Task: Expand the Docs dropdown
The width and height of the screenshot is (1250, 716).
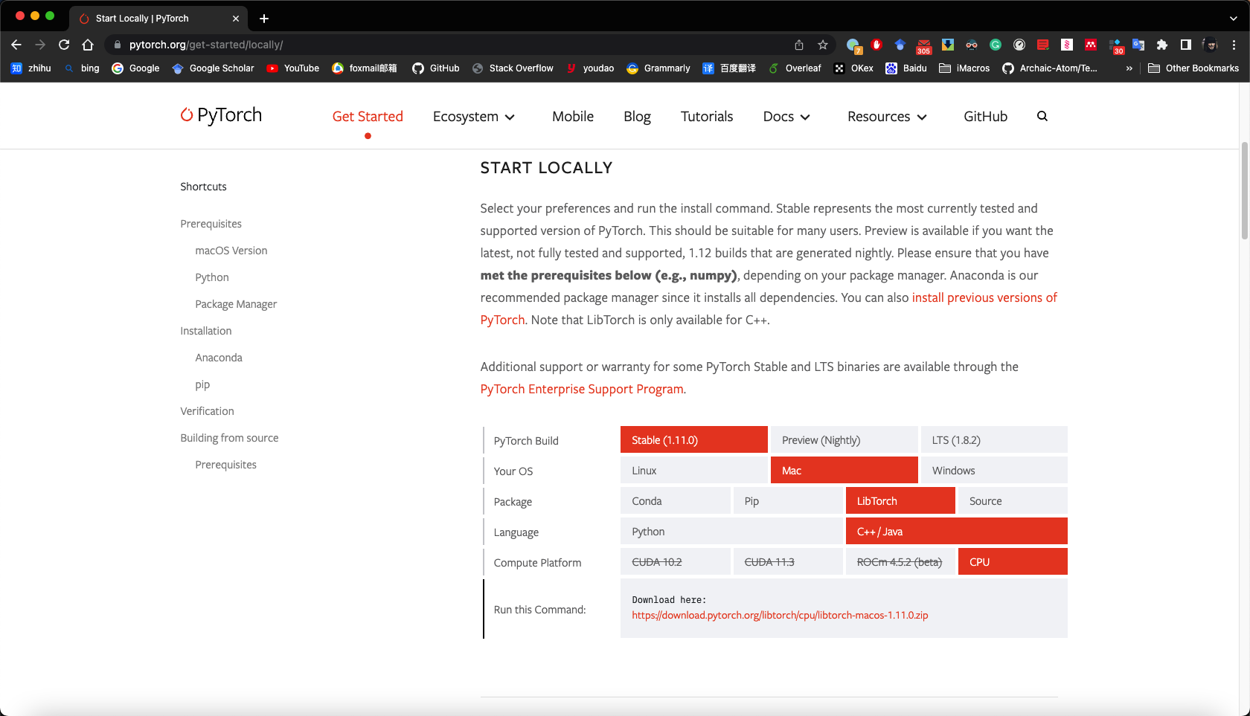Action: 786,116
